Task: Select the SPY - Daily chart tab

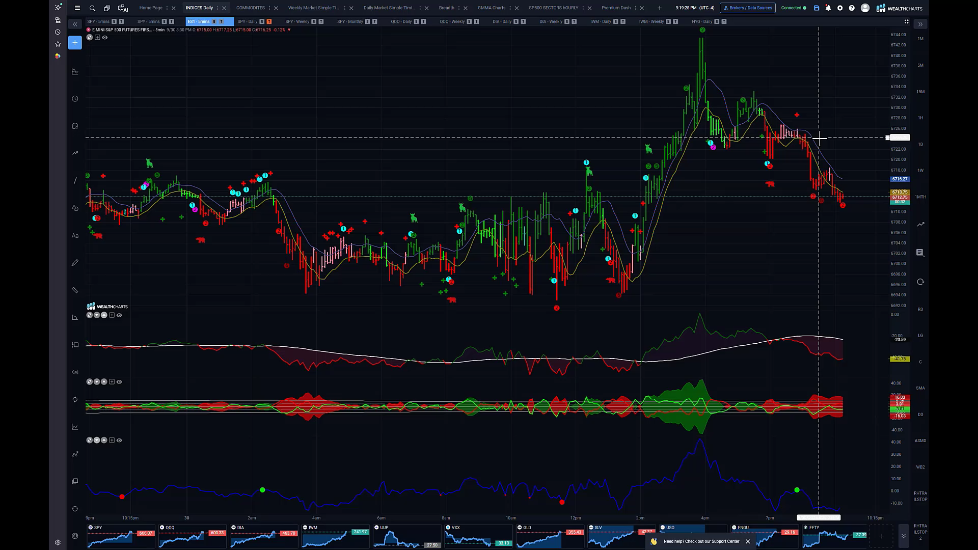Action: point(248,21)
